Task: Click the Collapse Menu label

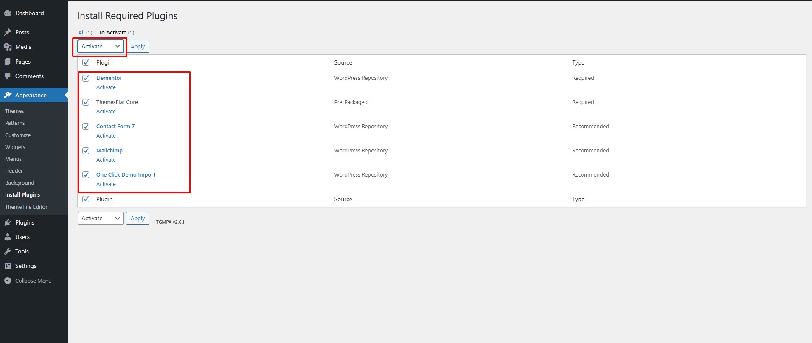Action: coord(33,281)
